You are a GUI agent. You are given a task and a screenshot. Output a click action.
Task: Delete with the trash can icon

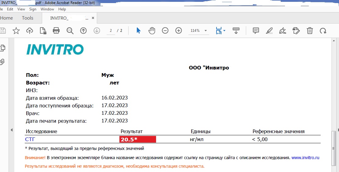click(x=310, y=31)
